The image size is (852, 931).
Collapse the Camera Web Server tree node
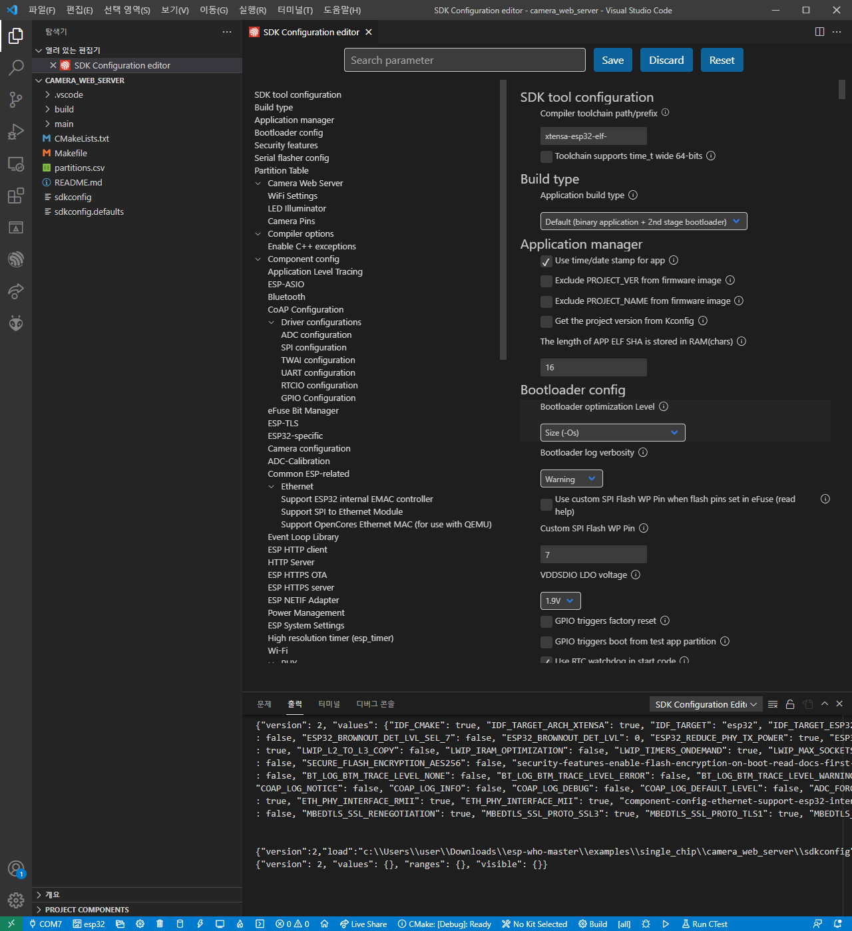[258, 184]
